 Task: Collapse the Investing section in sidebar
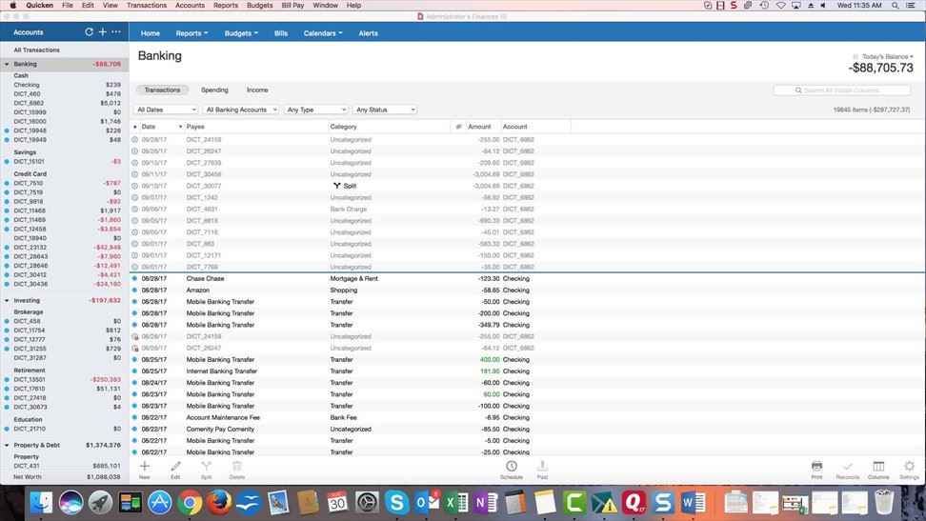coord(8,300)
